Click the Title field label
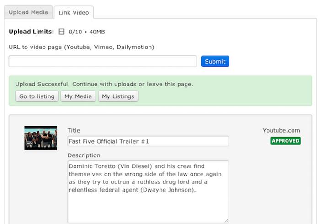The height and width of the screenshot is (224, 320). point(74,131)
